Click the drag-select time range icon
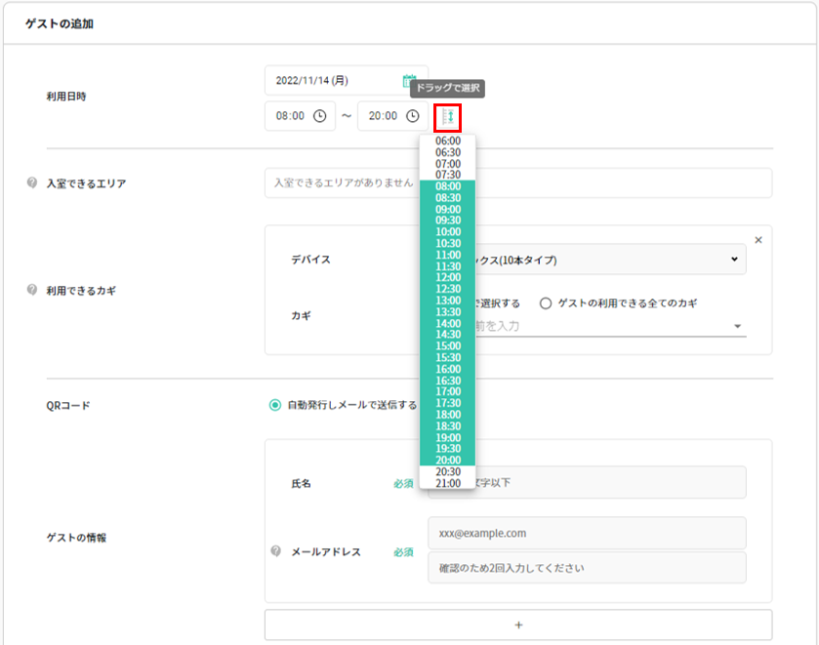 point(448,116)
